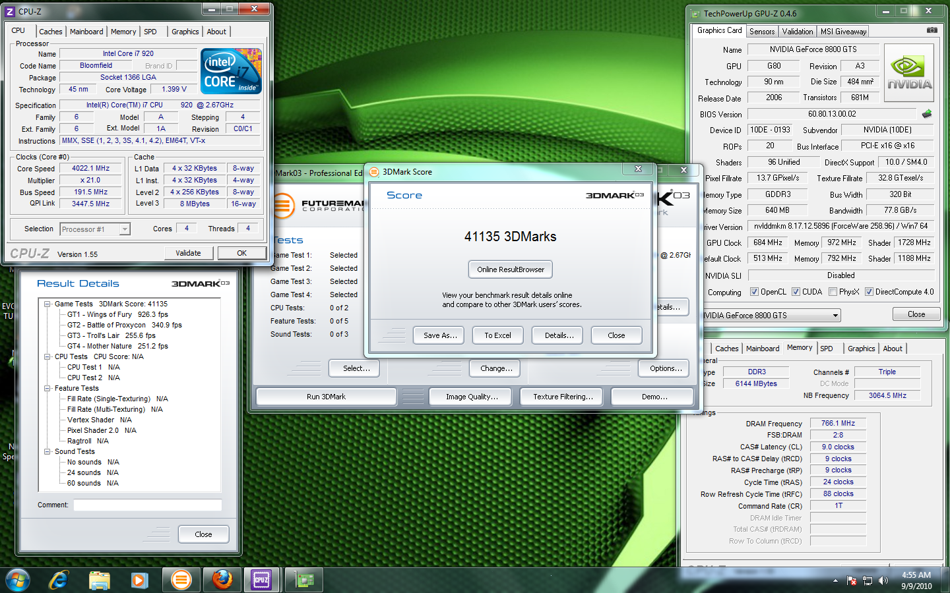
Task: Click the Comment input field
Action: (148, 505)
